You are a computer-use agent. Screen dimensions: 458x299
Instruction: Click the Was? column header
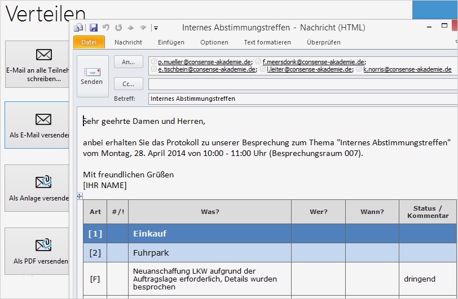coord(210,212)
